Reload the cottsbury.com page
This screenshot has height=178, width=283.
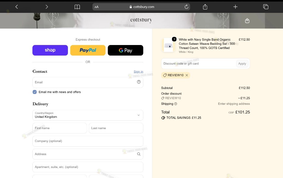click(x=187, y=7)
